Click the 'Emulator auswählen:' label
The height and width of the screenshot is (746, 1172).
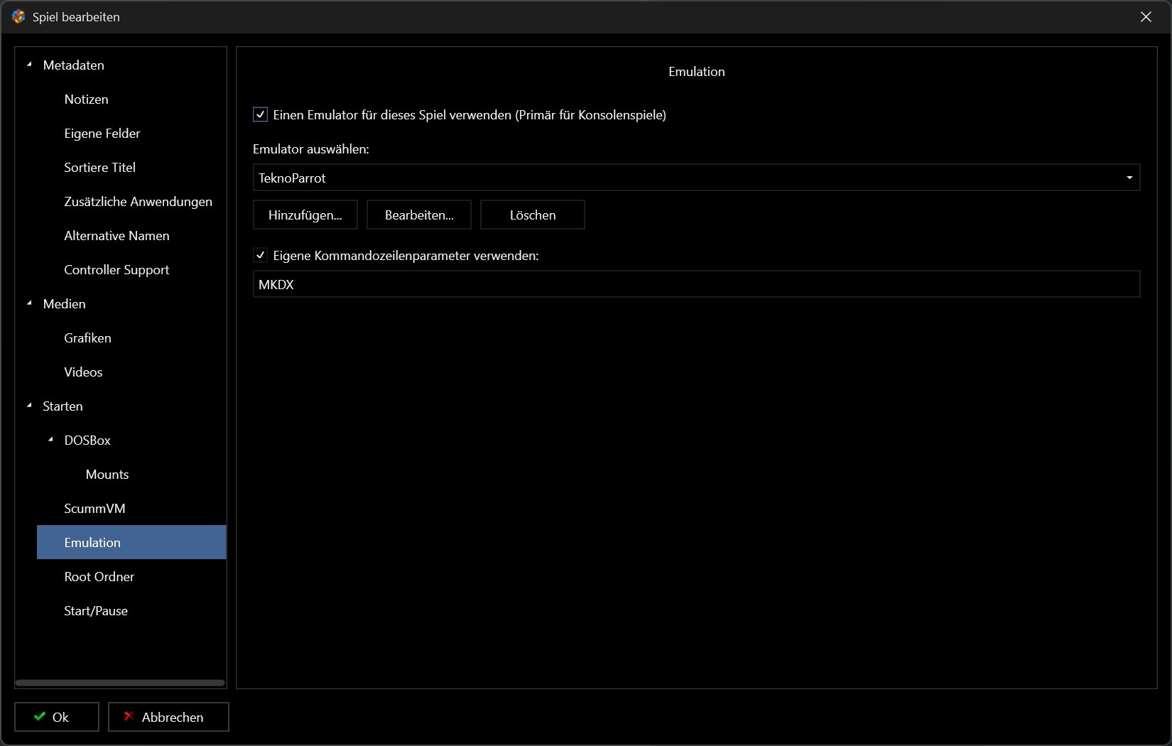311,149
